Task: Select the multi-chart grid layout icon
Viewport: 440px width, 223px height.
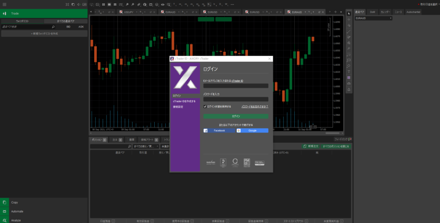Action: [104, 4]
